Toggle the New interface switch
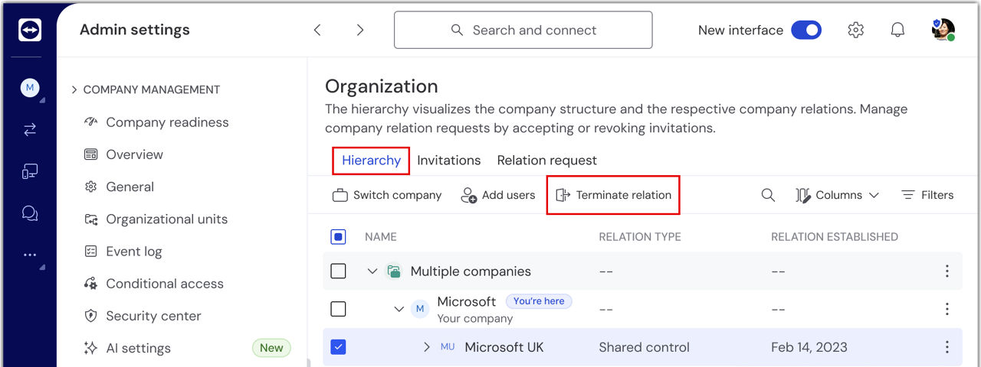 pyautogui.click(x=805, y=30)
